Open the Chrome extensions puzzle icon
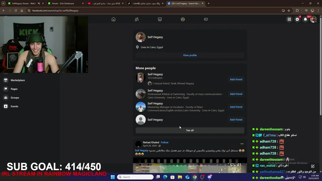322x181 pixels. coord(297,11)
